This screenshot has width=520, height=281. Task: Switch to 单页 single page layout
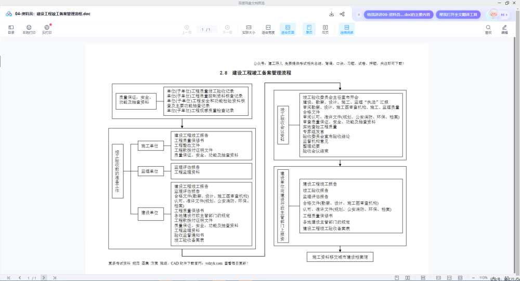click(x=309, y=29)
